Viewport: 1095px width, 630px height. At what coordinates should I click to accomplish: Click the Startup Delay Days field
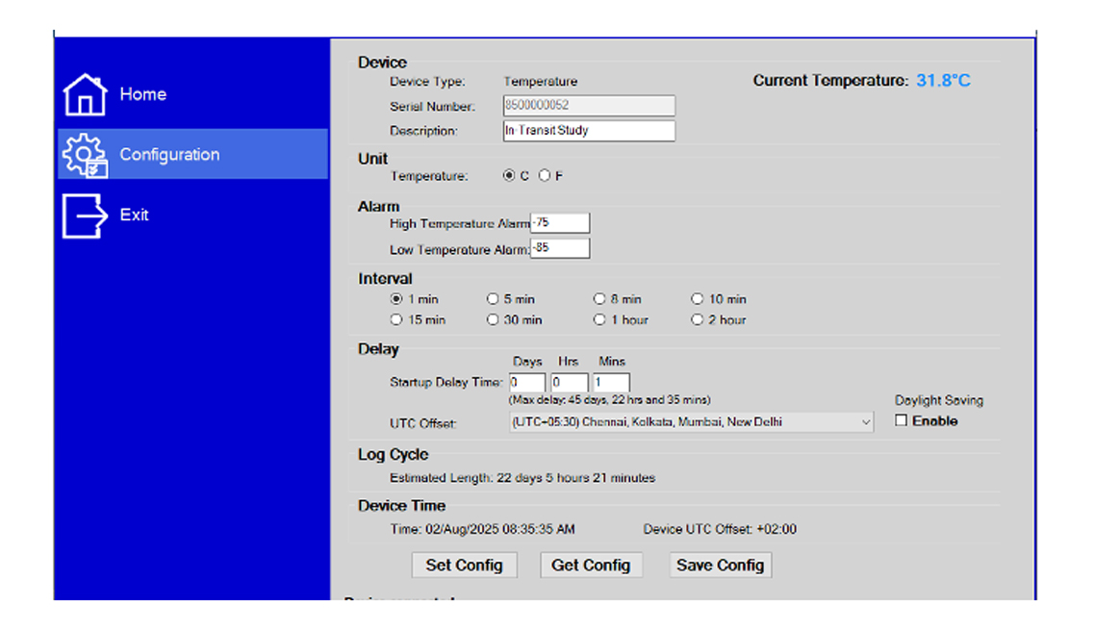coord(526,383)
